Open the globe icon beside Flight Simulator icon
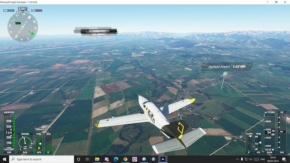The width and height of the screenshot is (290, 163). [x=153, y=159]
